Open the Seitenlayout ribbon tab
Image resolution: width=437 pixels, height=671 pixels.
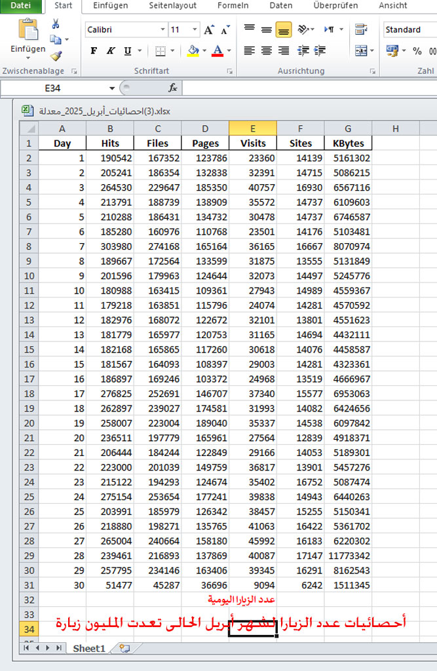(172, 5)
